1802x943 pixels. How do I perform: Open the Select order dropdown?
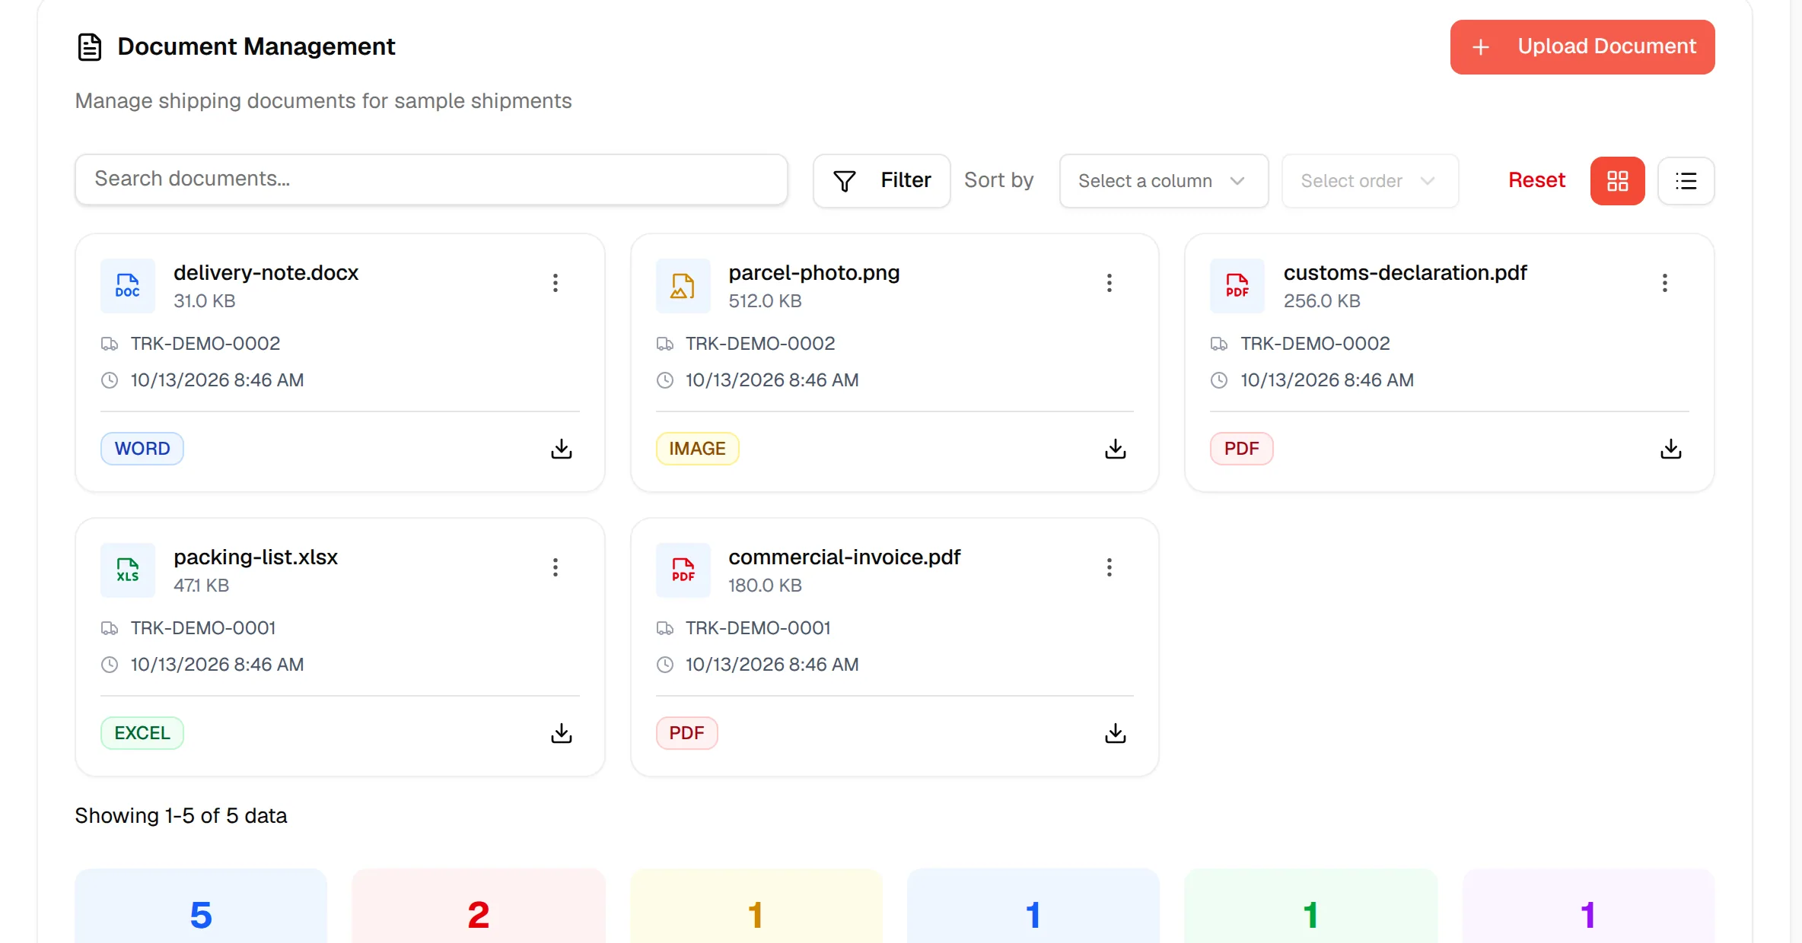pyautogui.click(x=1370, y=181)
